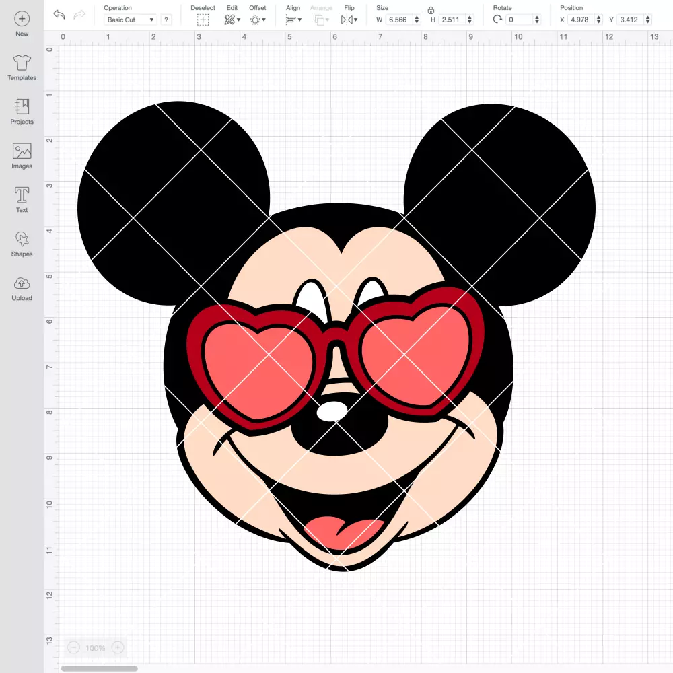Select the Text tool
Viewport: 673px width, 673px height.
pyautogui.click(x=22, y=200)
